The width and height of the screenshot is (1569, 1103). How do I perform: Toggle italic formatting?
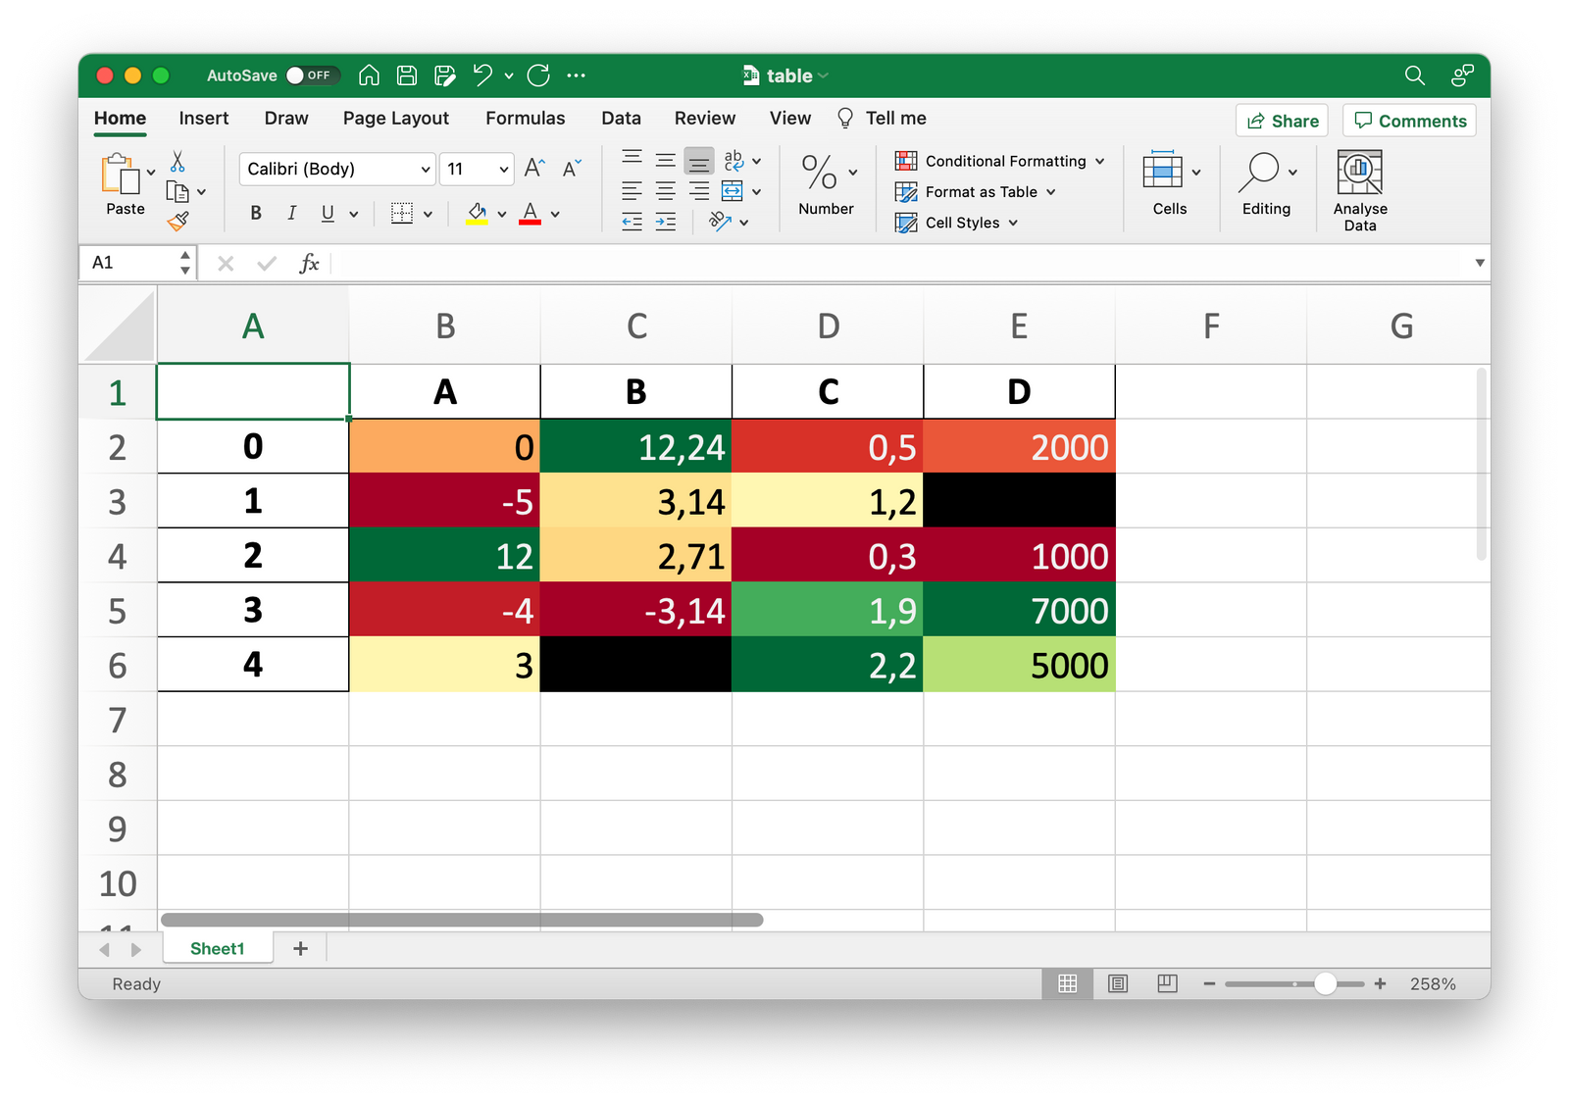coord(291,213)
